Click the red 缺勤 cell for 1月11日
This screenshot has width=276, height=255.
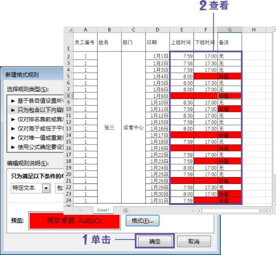tap(230, 109)
